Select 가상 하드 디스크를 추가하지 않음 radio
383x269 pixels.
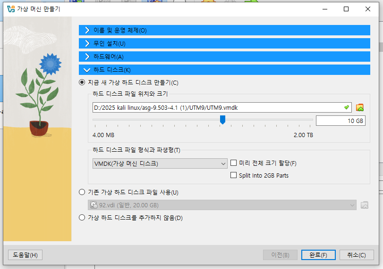coord(82,217)
